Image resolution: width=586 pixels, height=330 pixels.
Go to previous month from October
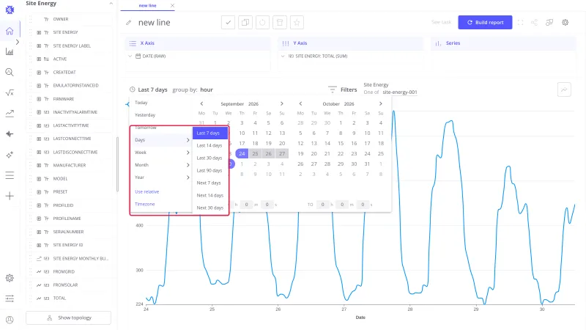point(300,103)
